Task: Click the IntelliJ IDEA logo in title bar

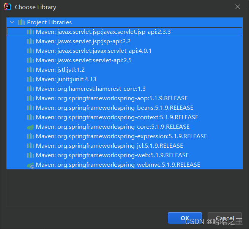Action: click(8, 7)
